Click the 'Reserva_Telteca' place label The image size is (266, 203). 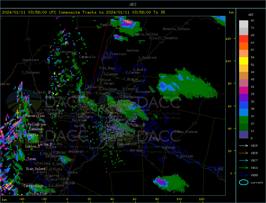point(176,29)
